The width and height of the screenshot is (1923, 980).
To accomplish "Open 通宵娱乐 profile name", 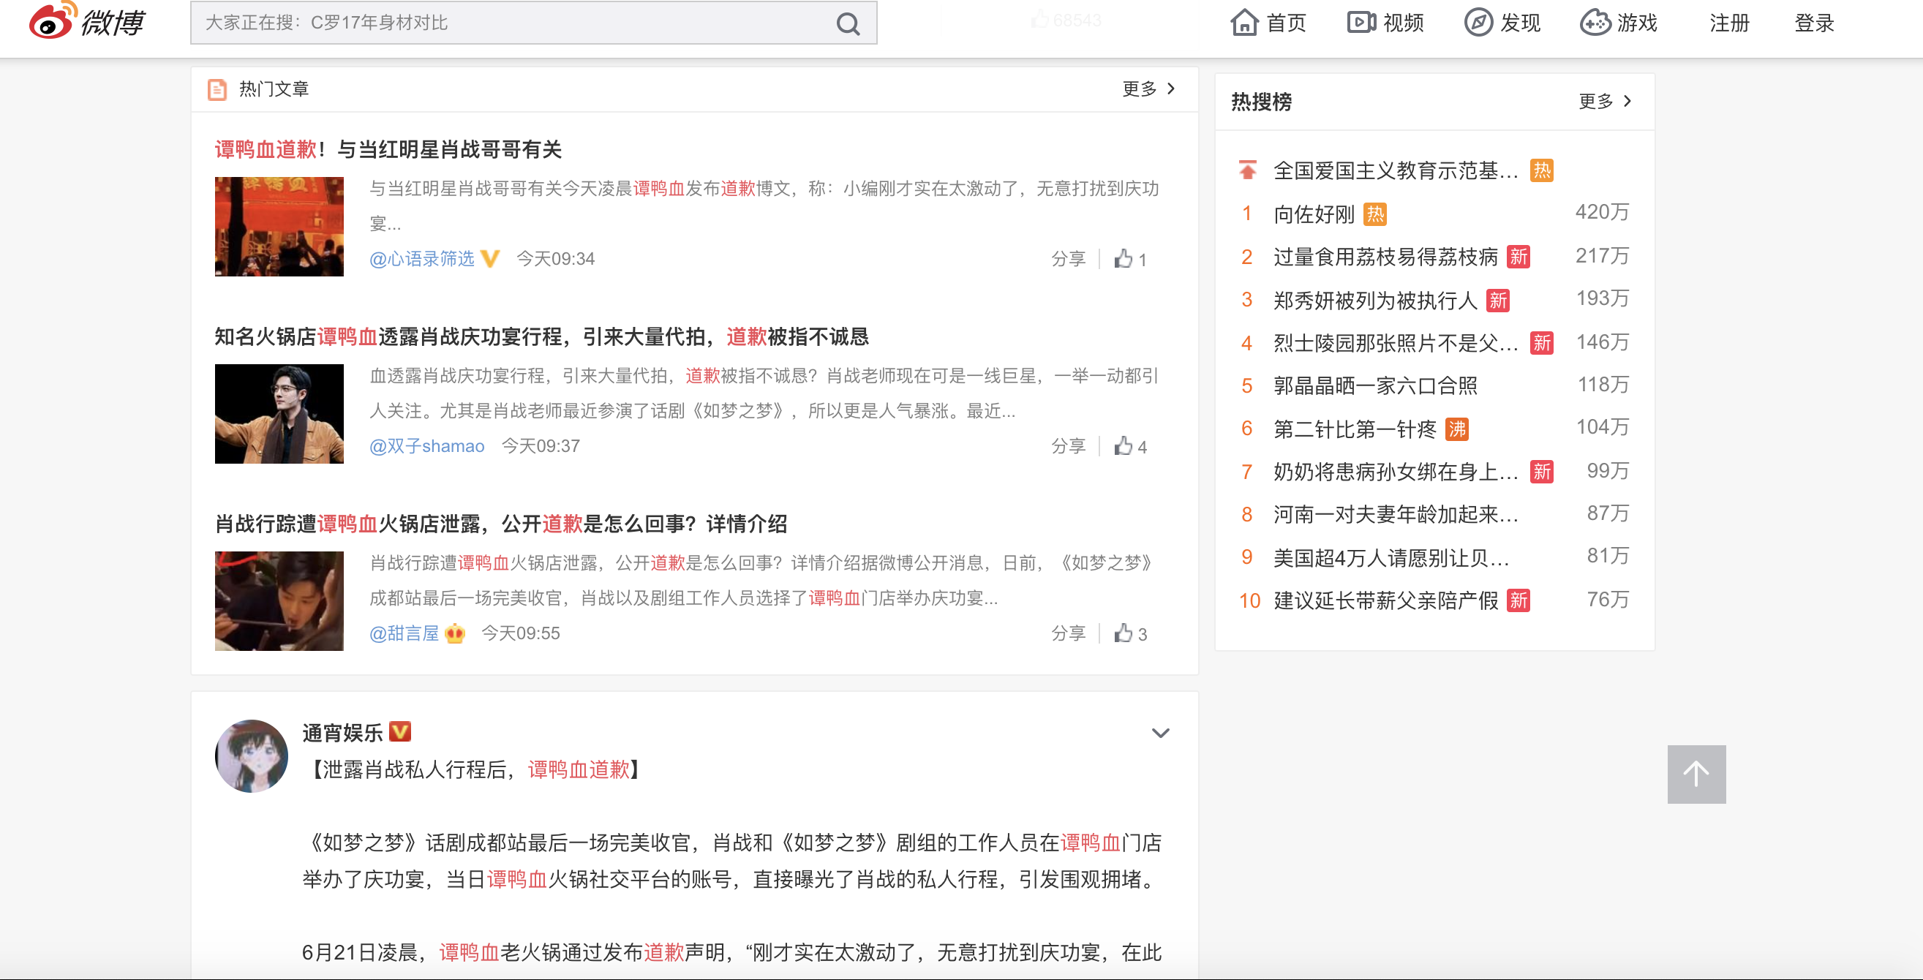I will tap(342, 733).
